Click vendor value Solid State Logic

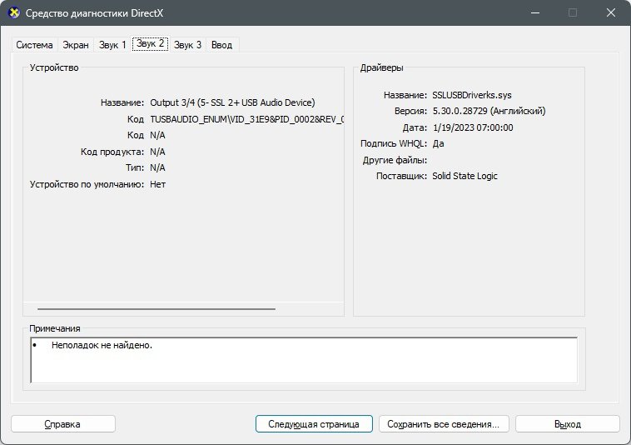(465, 176)
